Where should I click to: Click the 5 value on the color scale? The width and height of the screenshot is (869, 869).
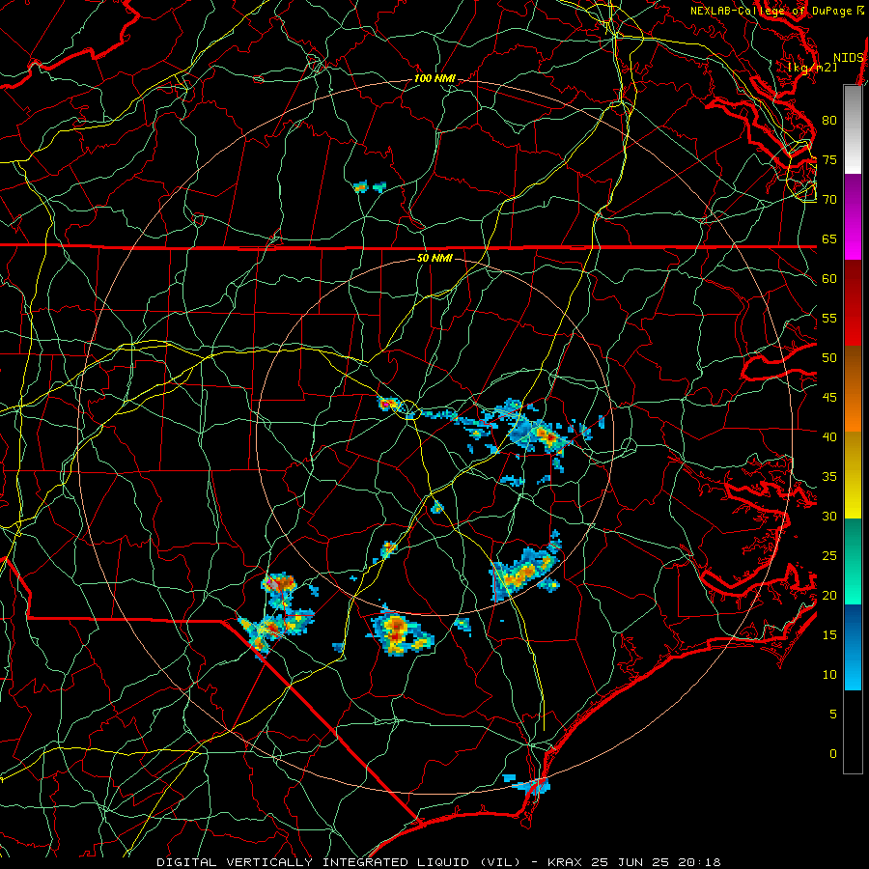click(x=833, y=715)
